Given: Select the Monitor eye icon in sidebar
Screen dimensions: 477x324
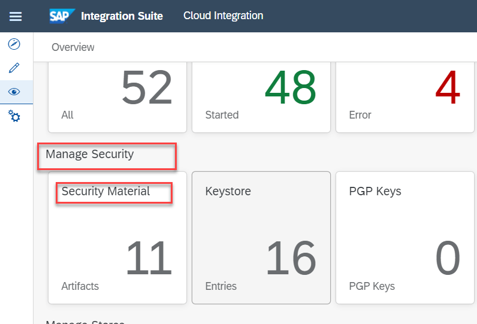Looking at the screenshot, I should (x=14, y=92).
